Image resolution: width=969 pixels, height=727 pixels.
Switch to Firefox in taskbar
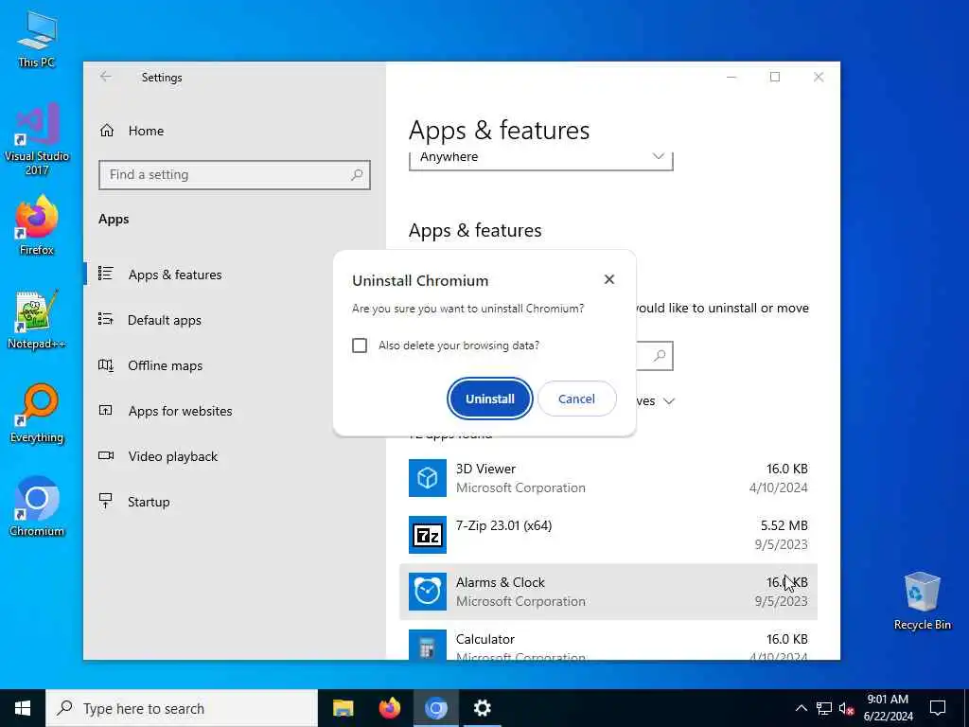389,708
